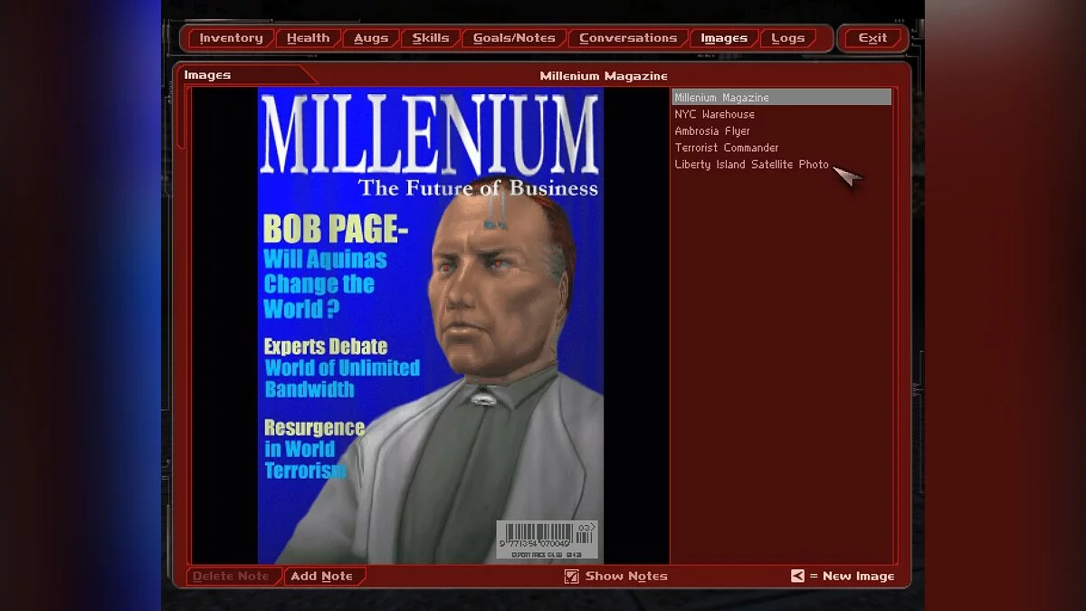Open Goals/Notes tab
This screenshot has width=1086, height=611.
(514, 38)
